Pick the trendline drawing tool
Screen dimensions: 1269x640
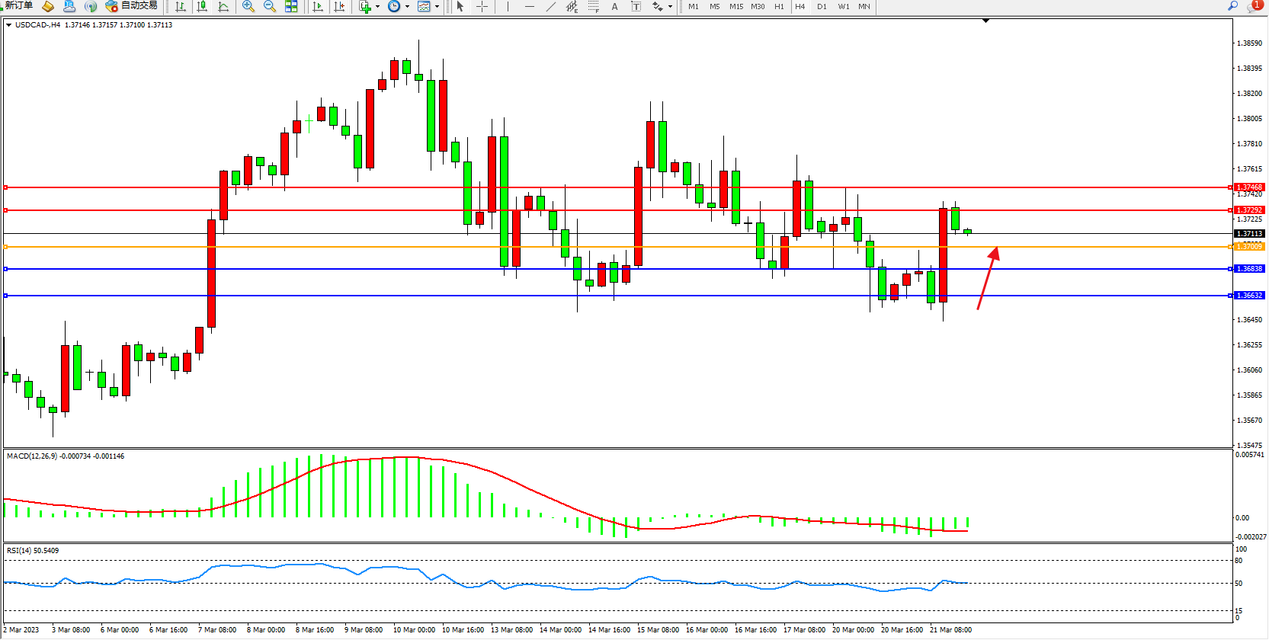(551, 6)
